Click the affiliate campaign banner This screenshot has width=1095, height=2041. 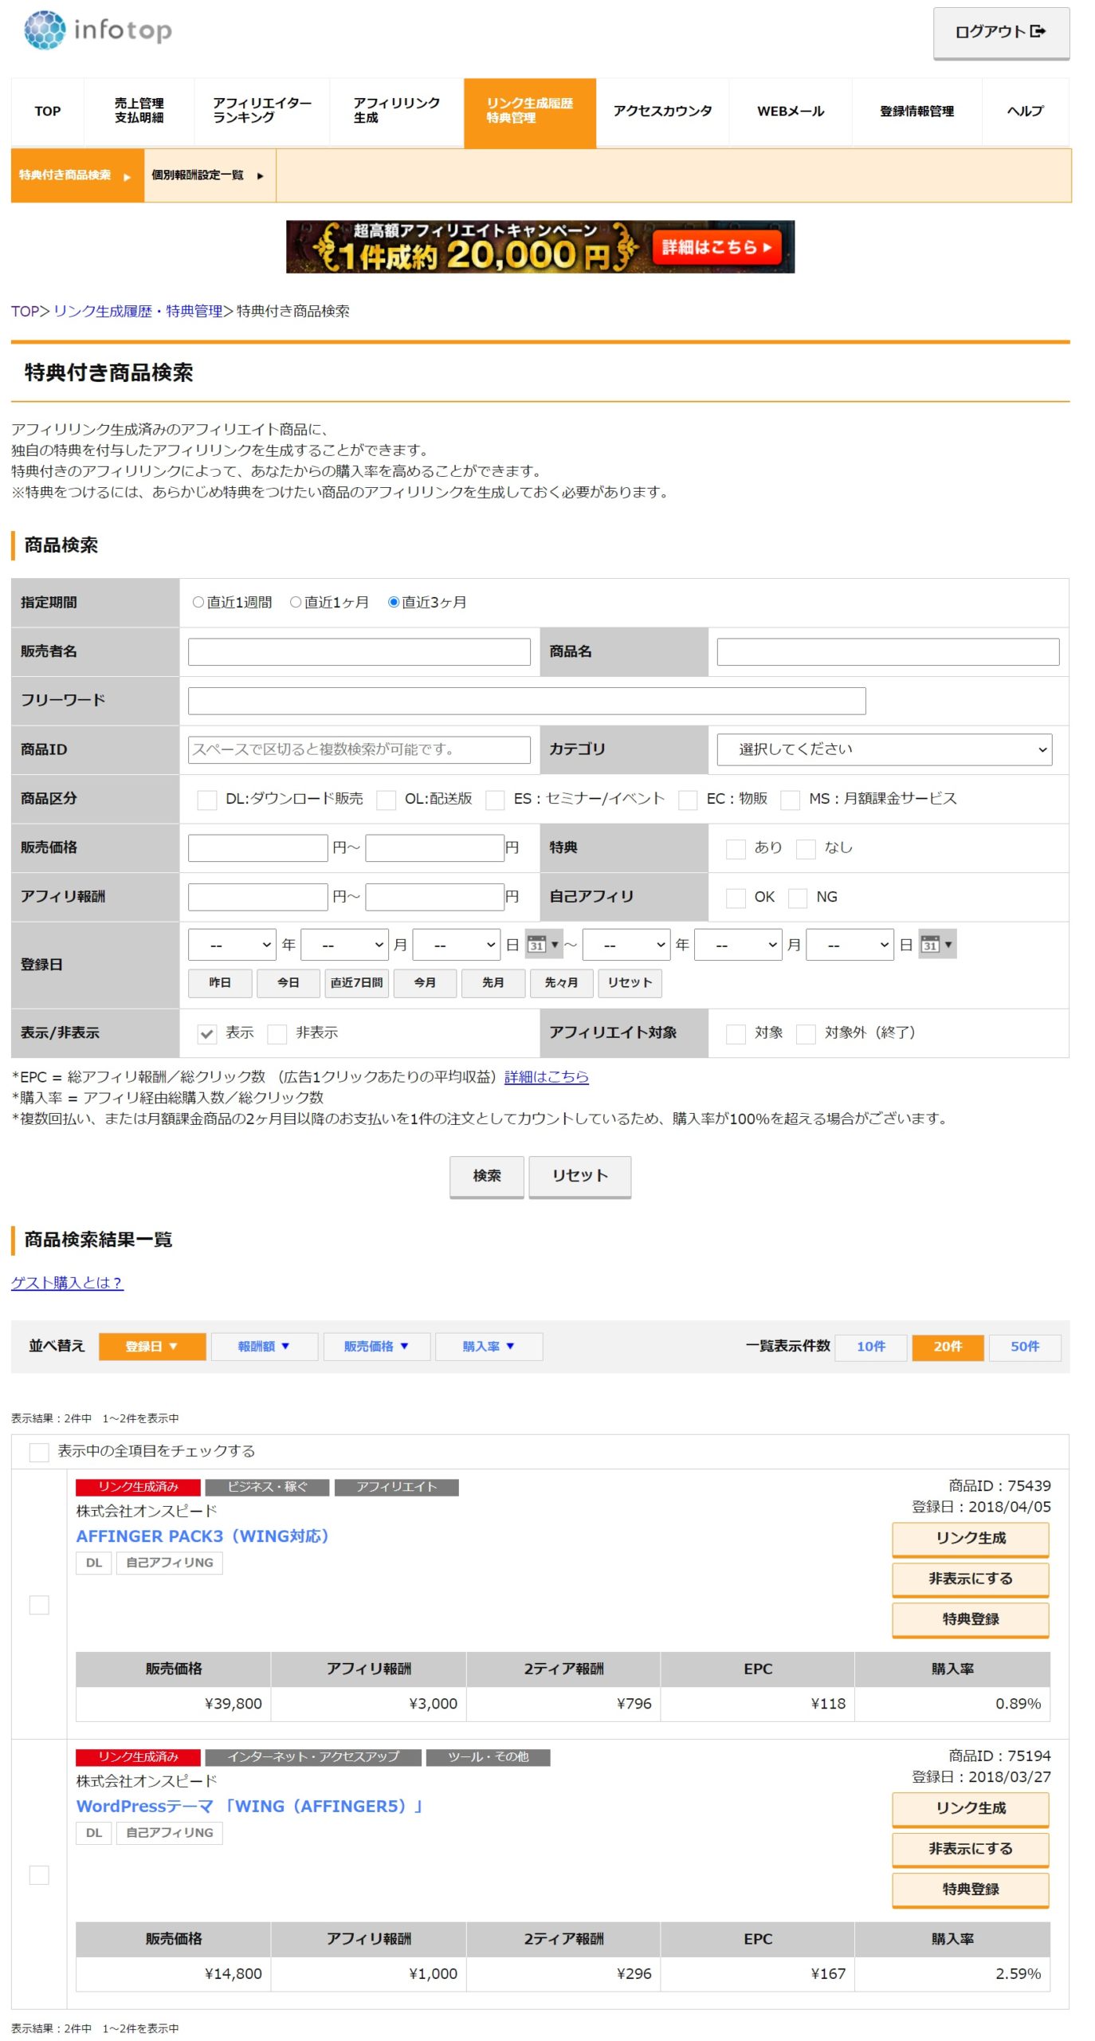(540, 247)
